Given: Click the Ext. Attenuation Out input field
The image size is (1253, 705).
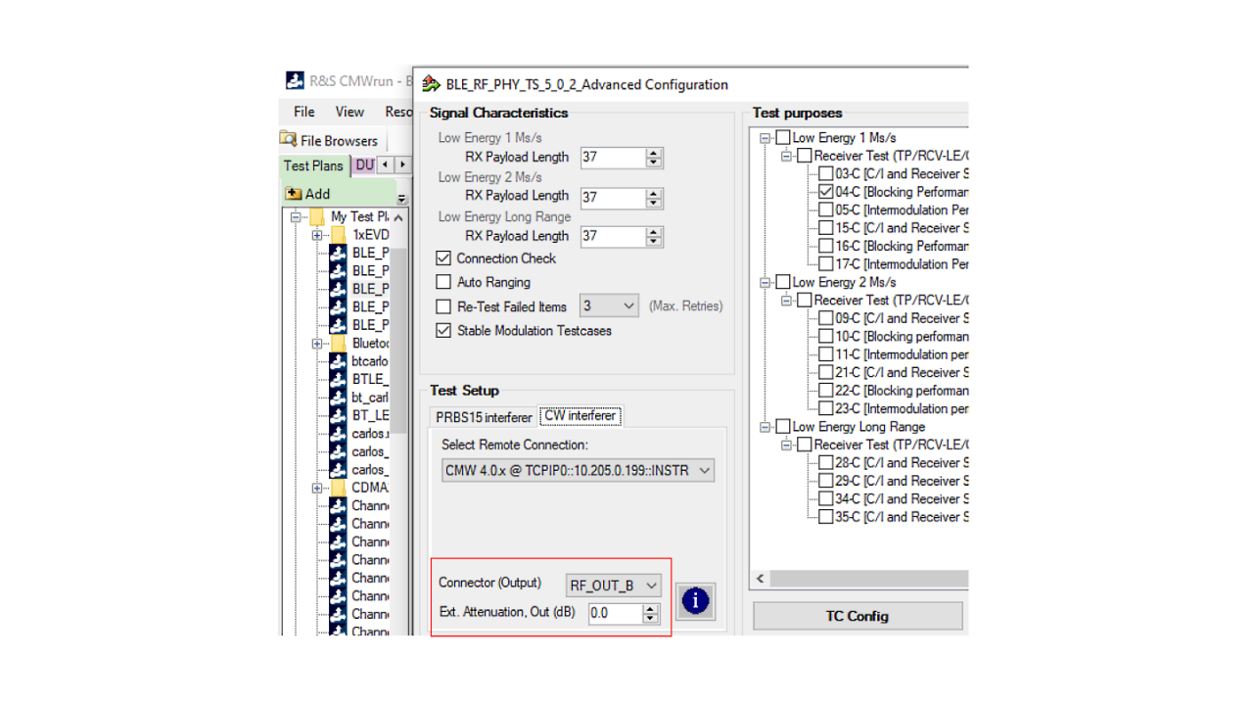Looking at the screenshot, I should tap(616, 613).
